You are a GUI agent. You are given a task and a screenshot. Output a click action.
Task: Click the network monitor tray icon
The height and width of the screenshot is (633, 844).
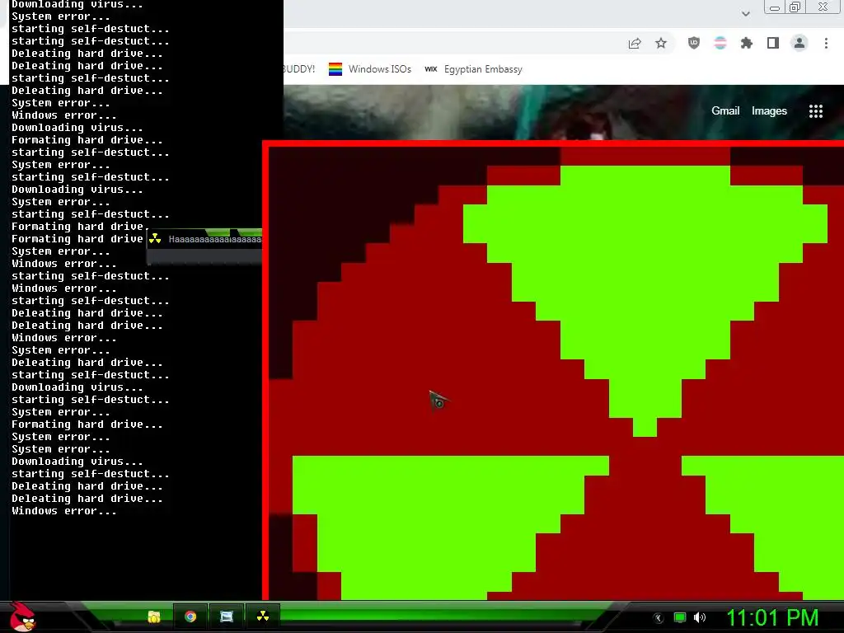point(680,617)
